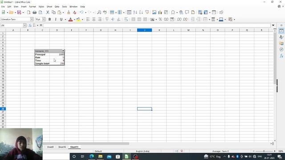Click the Function Wizard fx icon
The height and width of the screenshot is (160, 285).
click(x=30, y=25)
